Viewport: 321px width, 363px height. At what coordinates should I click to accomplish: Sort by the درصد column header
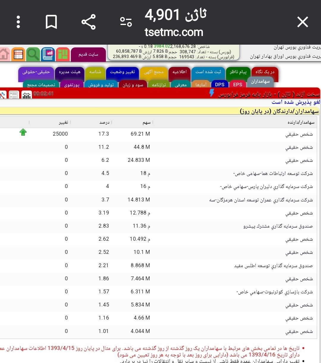coord(104,123)
